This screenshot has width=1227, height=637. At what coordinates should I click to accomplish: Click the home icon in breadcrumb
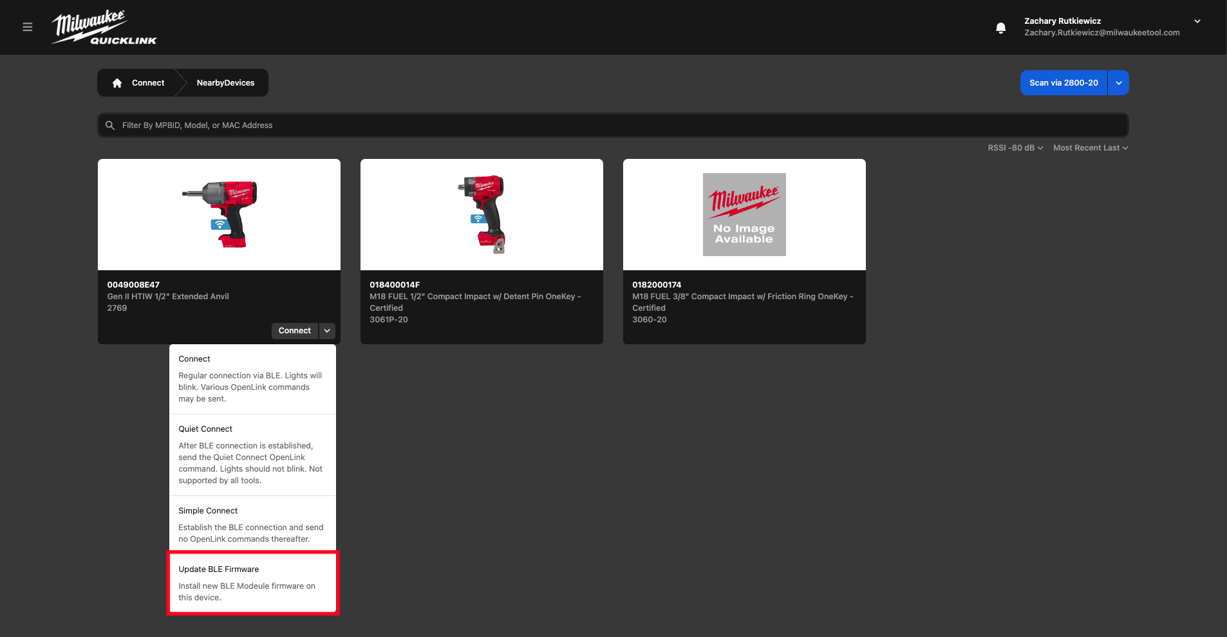click(117, 83)
